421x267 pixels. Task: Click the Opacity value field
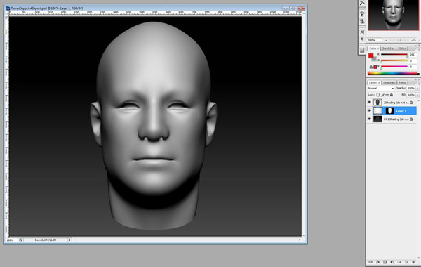pyautogui.click(x=411, y=89)
